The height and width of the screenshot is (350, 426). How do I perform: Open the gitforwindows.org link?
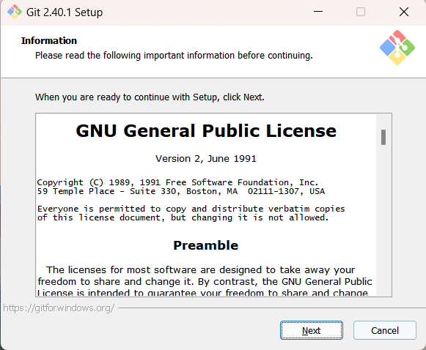click(59, 308)
